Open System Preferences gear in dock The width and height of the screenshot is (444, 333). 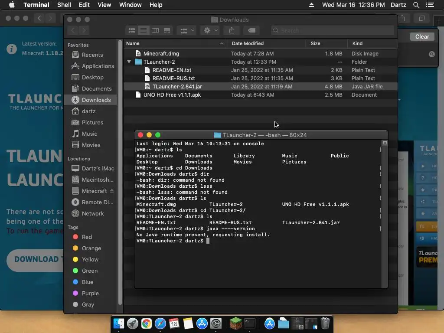[x=216, y=323]
